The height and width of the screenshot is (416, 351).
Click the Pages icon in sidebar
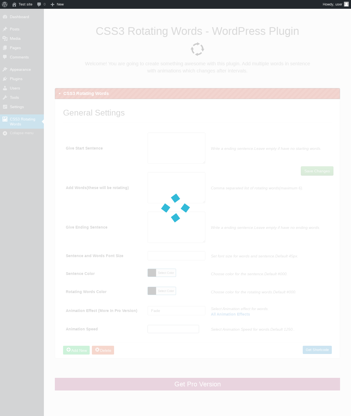click(x=5, y=48)
